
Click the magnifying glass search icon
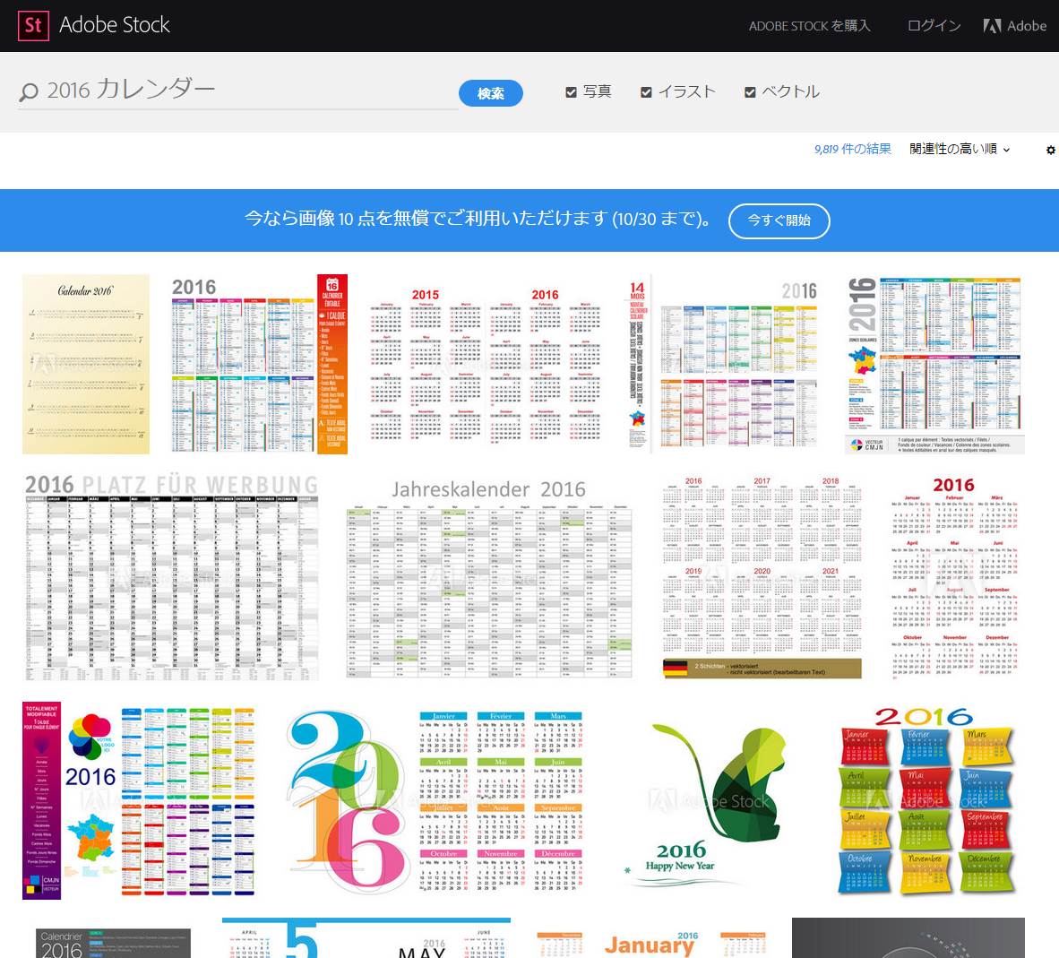pos(29,91)
